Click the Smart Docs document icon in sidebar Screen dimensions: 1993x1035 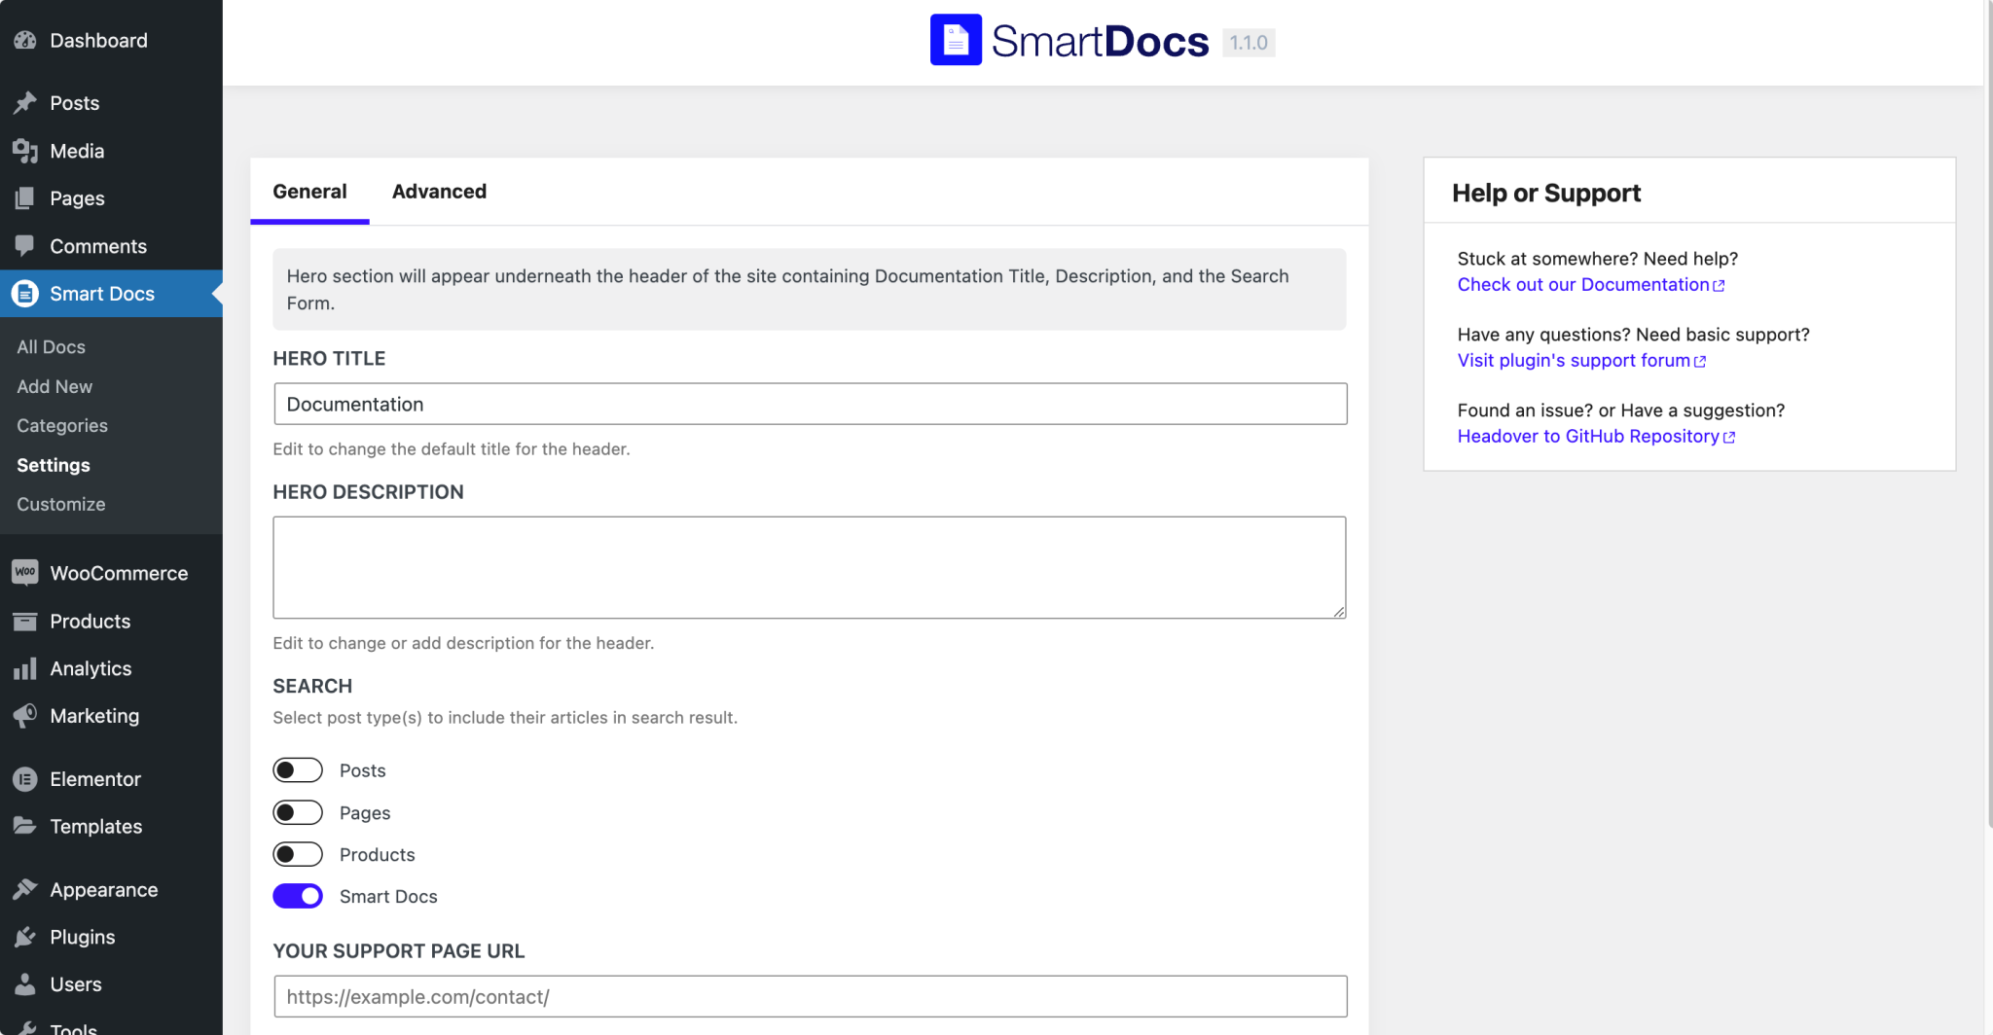click(25, 294)
